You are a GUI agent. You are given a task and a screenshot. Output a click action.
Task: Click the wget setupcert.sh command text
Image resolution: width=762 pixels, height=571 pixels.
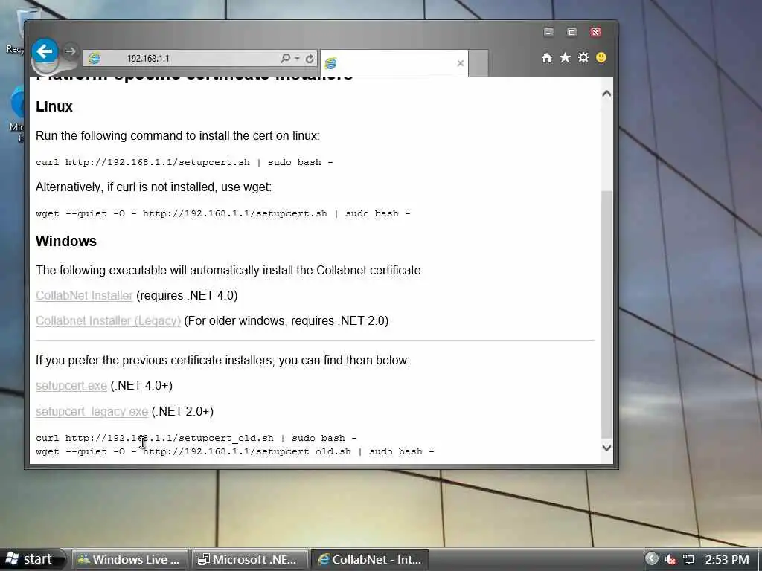223,213
